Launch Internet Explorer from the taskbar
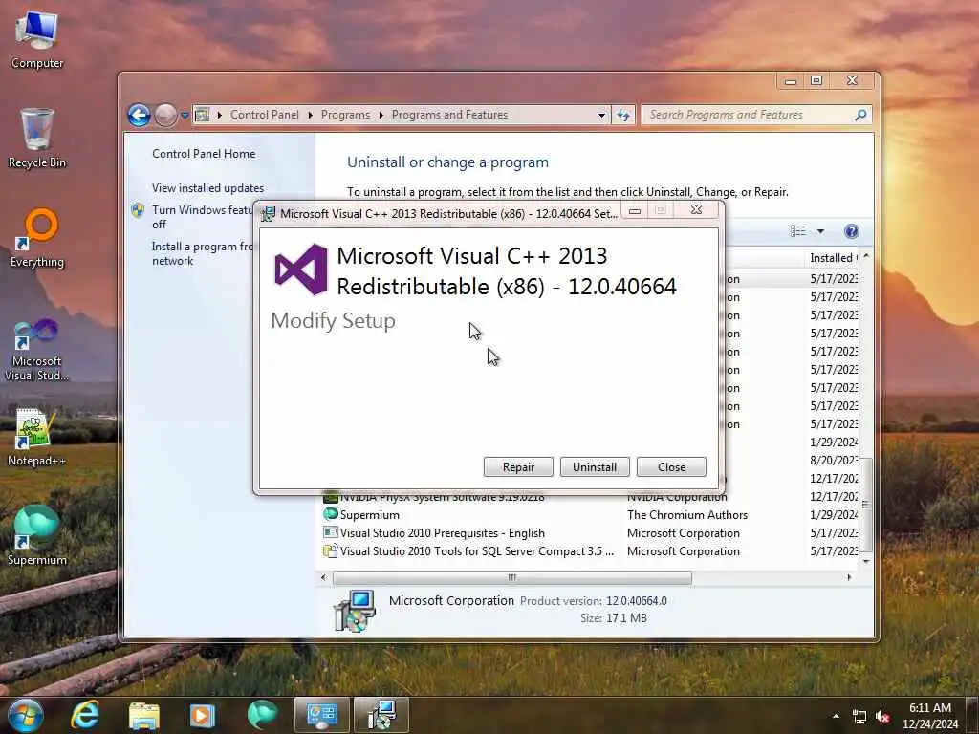The height and width of the screenshot is (734, 979). (x=85, y=715)
